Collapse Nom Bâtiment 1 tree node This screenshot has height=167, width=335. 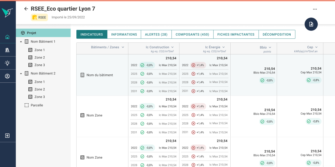pos(21,42)
